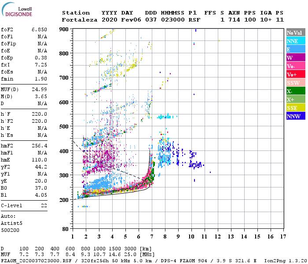Screen dimensions: 308x264
Task: Click the time 023000 in header
Action: 173,20
